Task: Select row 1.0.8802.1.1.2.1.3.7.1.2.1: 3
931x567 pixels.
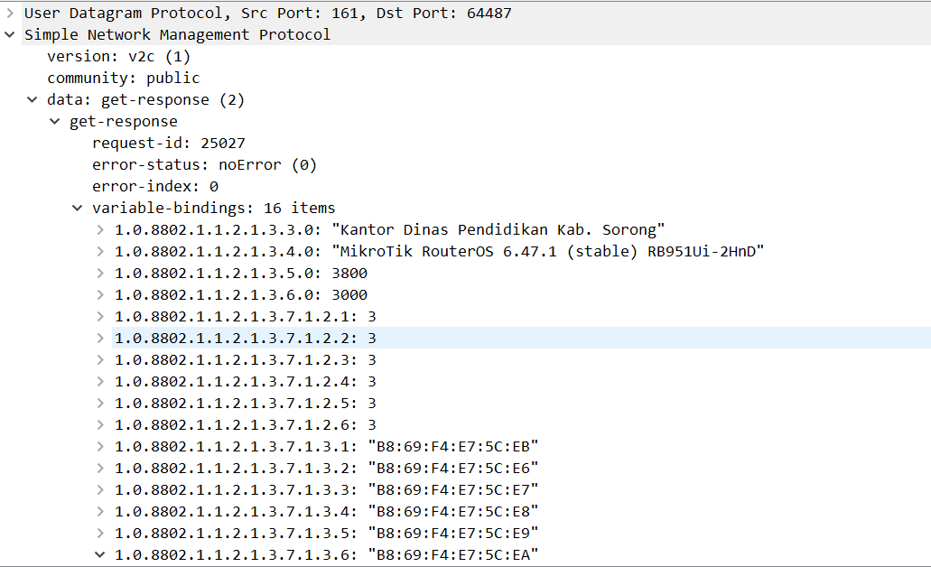Action: [x=246, y=316]
